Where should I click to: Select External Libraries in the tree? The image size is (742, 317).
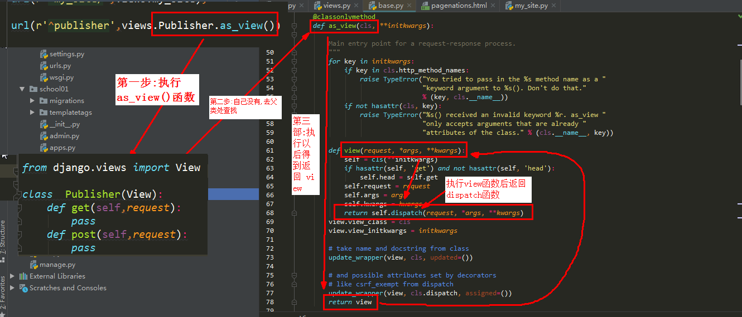pos(57,276)
